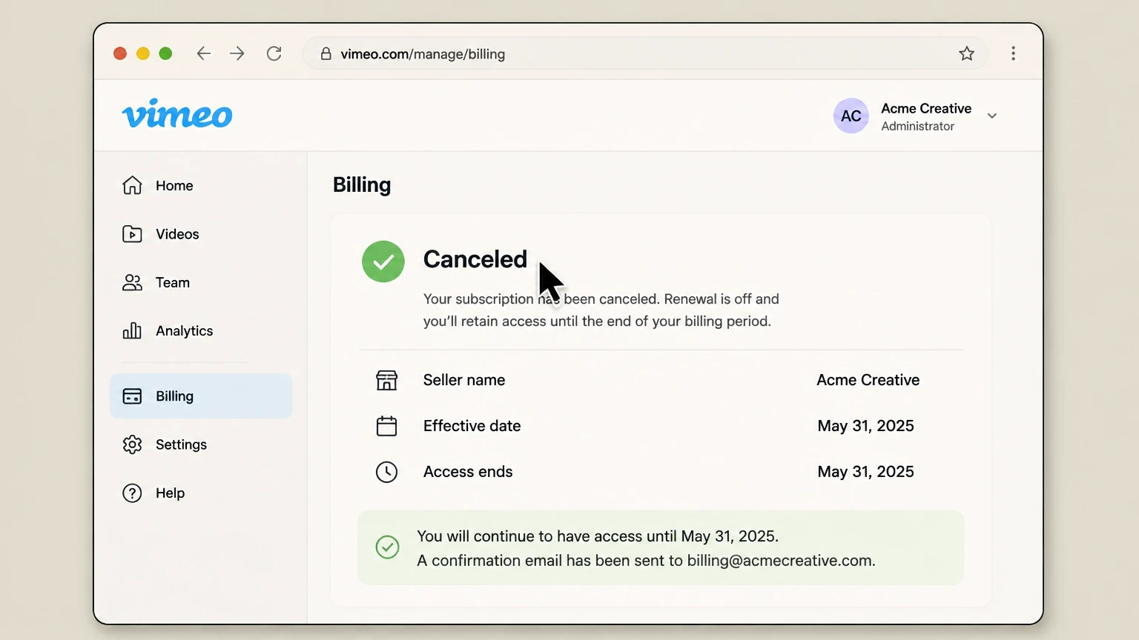Click the green checkmark circle next to Canceled
The height and width of the screenshot is (640, 1139).
click(x=383, y=261)
